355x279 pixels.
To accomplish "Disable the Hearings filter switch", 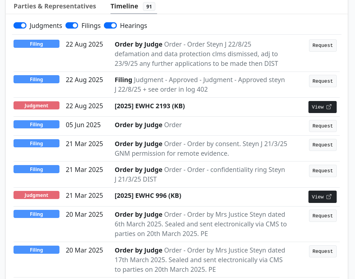I will pos(110,26).
